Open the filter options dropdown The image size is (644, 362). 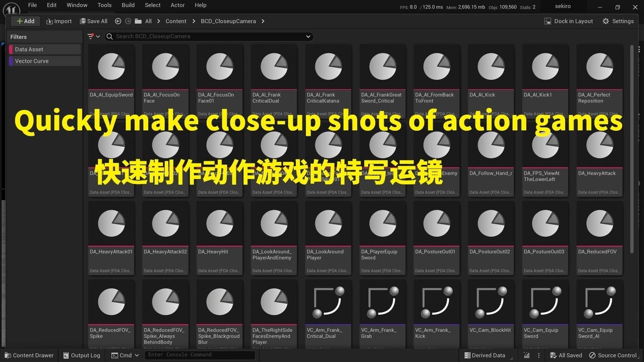(x=94, y=36)
